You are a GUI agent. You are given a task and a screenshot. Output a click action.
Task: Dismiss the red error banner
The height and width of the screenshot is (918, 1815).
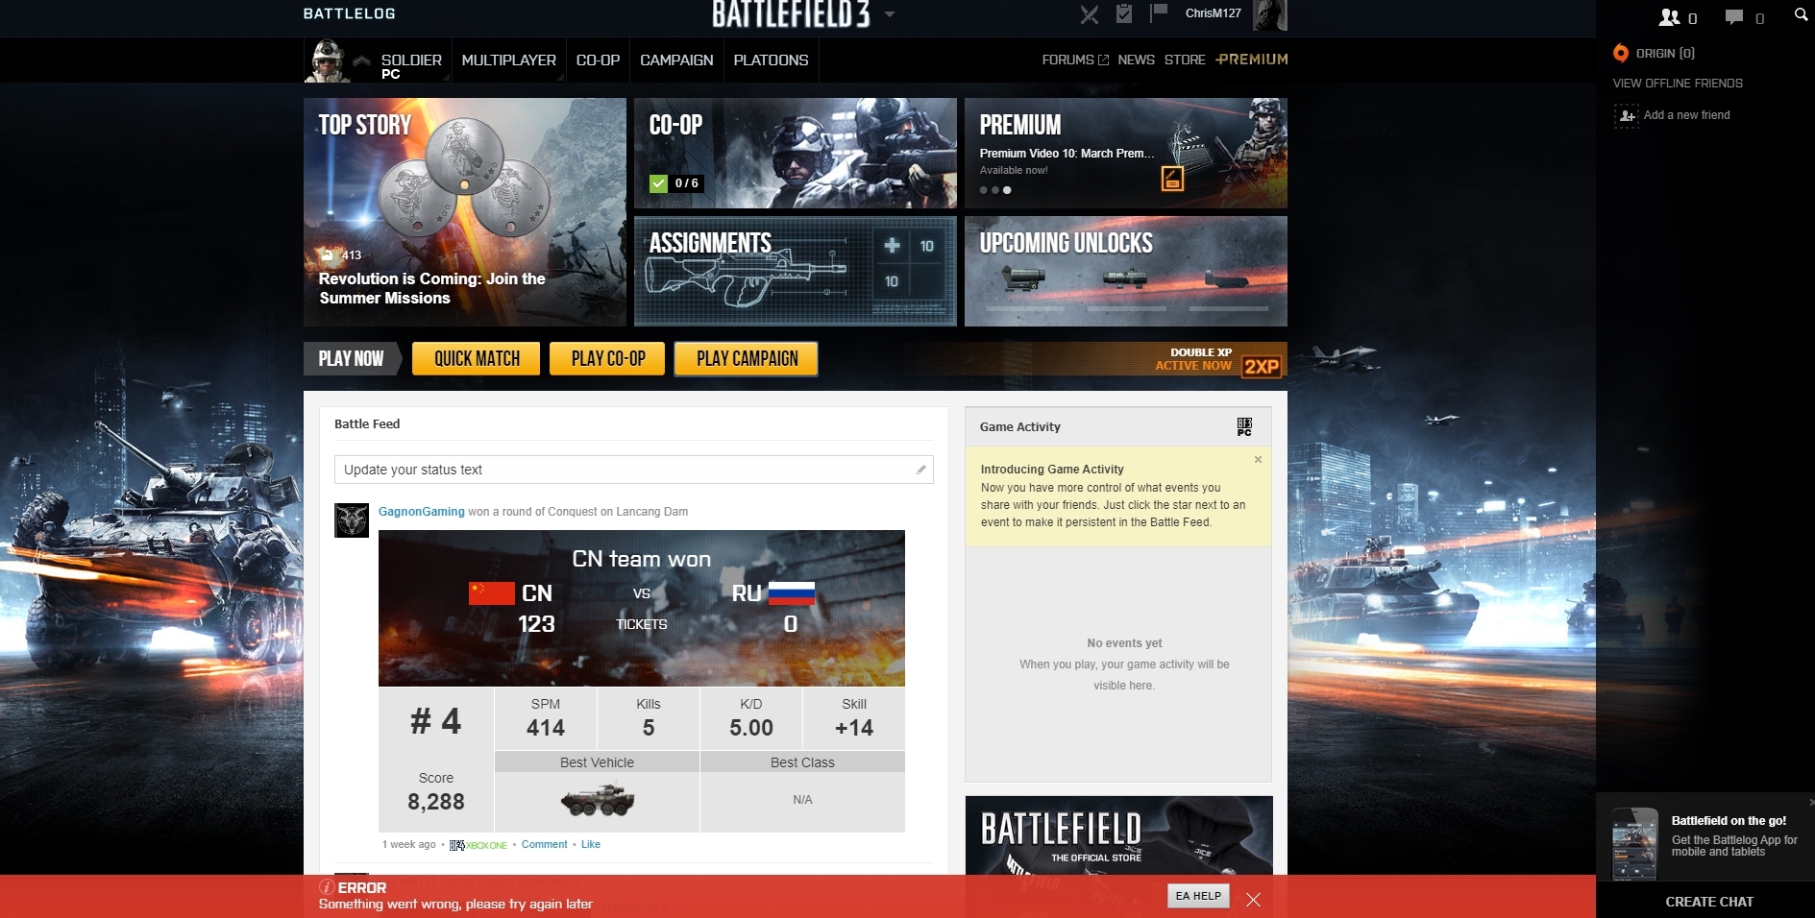(x=1253, y=900)
